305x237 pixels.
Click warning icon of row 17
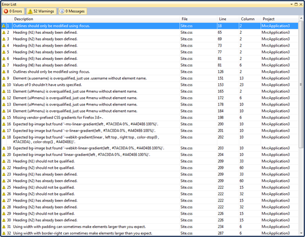point(4,130)
